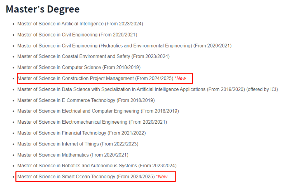The height and width of the screenshot is (188, 285).
Task: Select Master of Science in Smart Ocean Technology
Action: pyautogui.click(x=66, y=177)
